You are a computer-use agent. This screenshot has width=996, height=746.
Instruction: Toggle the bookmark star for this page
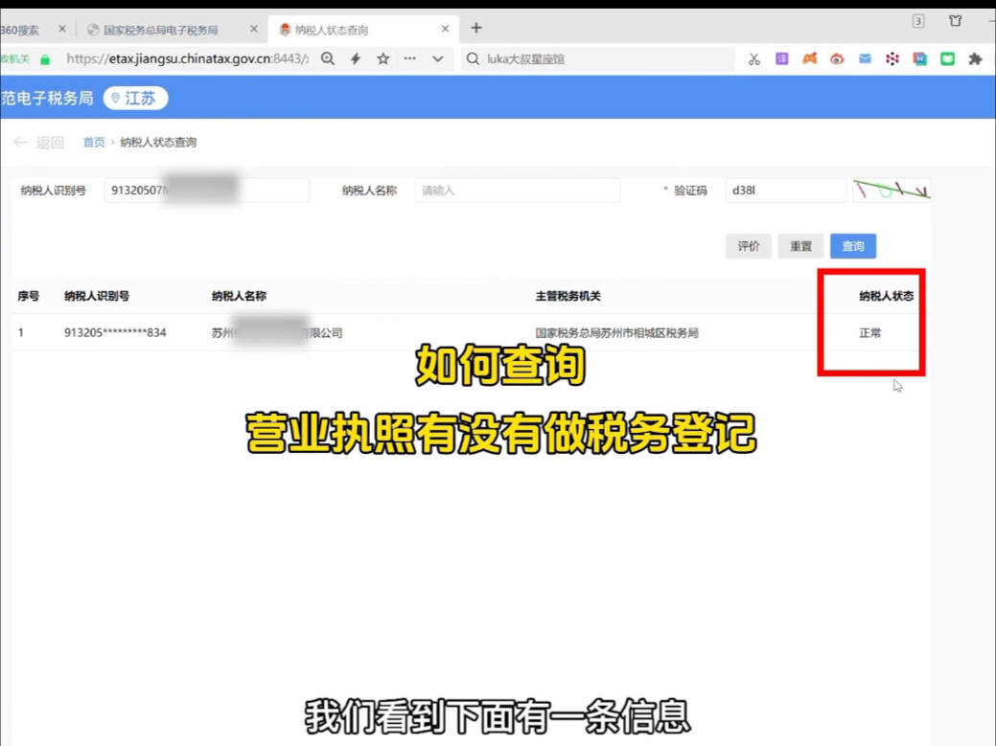pyautogui.click(x=382, y=58)
